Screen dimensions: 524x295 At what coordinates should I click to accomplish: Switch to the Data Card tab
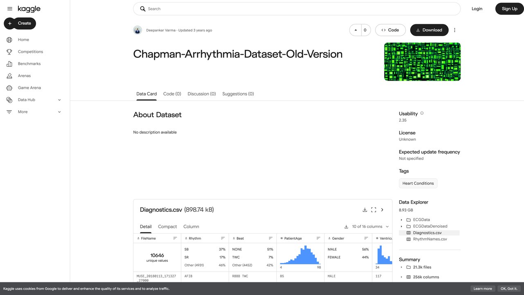(147, 94)
